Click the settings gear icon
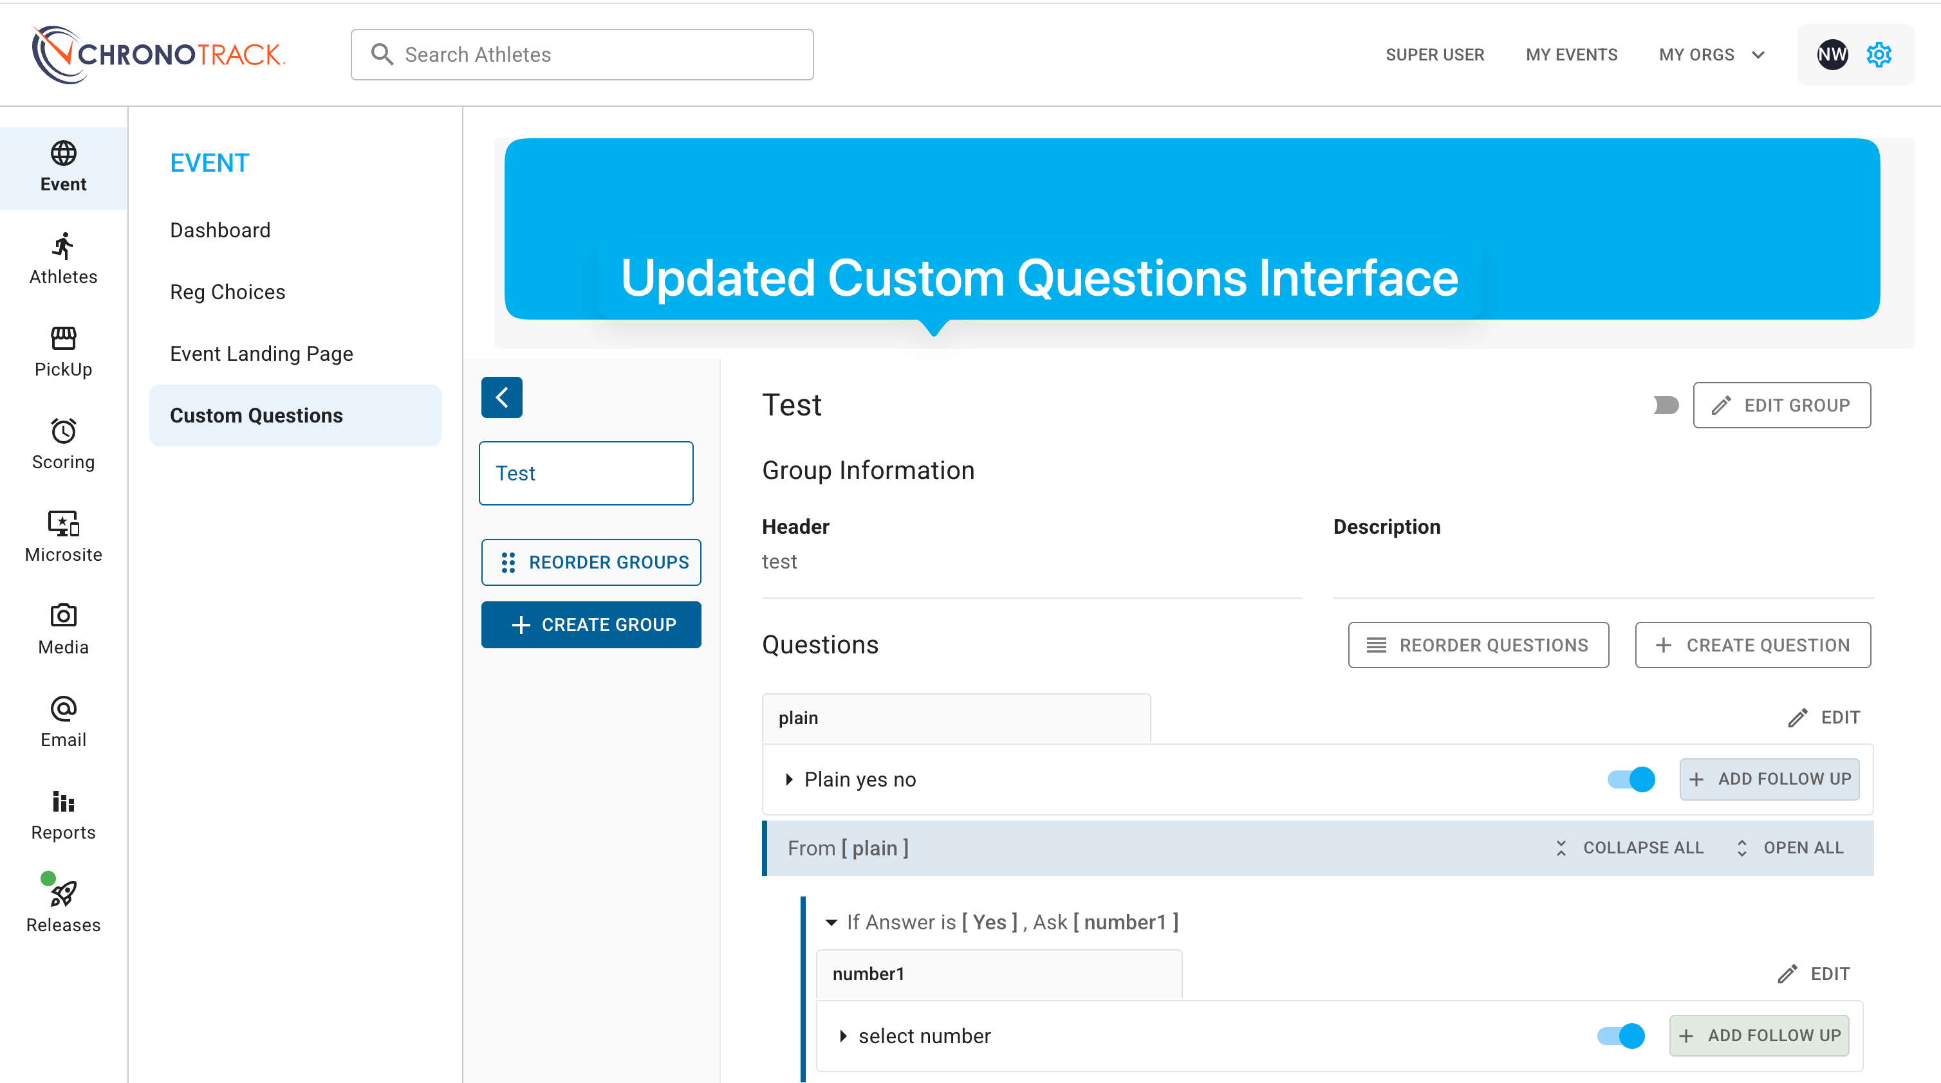 pos(1879,55)
